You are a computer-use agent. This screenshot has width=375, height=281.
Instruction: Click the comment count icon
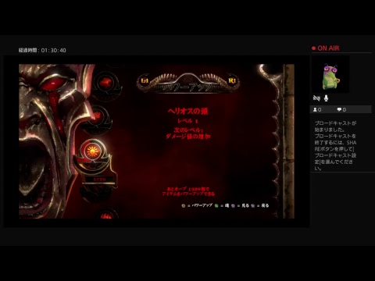coord(339,110)
